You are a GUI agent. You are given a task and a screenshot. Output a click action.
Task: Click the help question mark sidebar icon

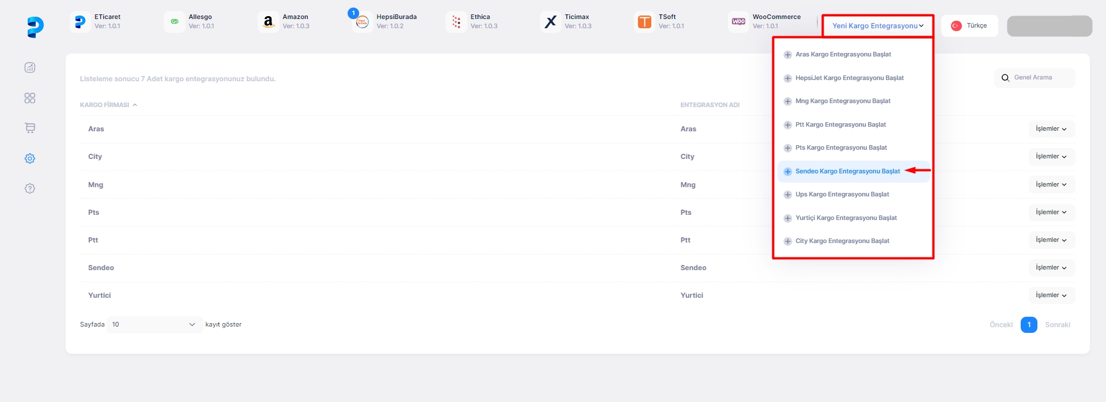pos(30,188)
